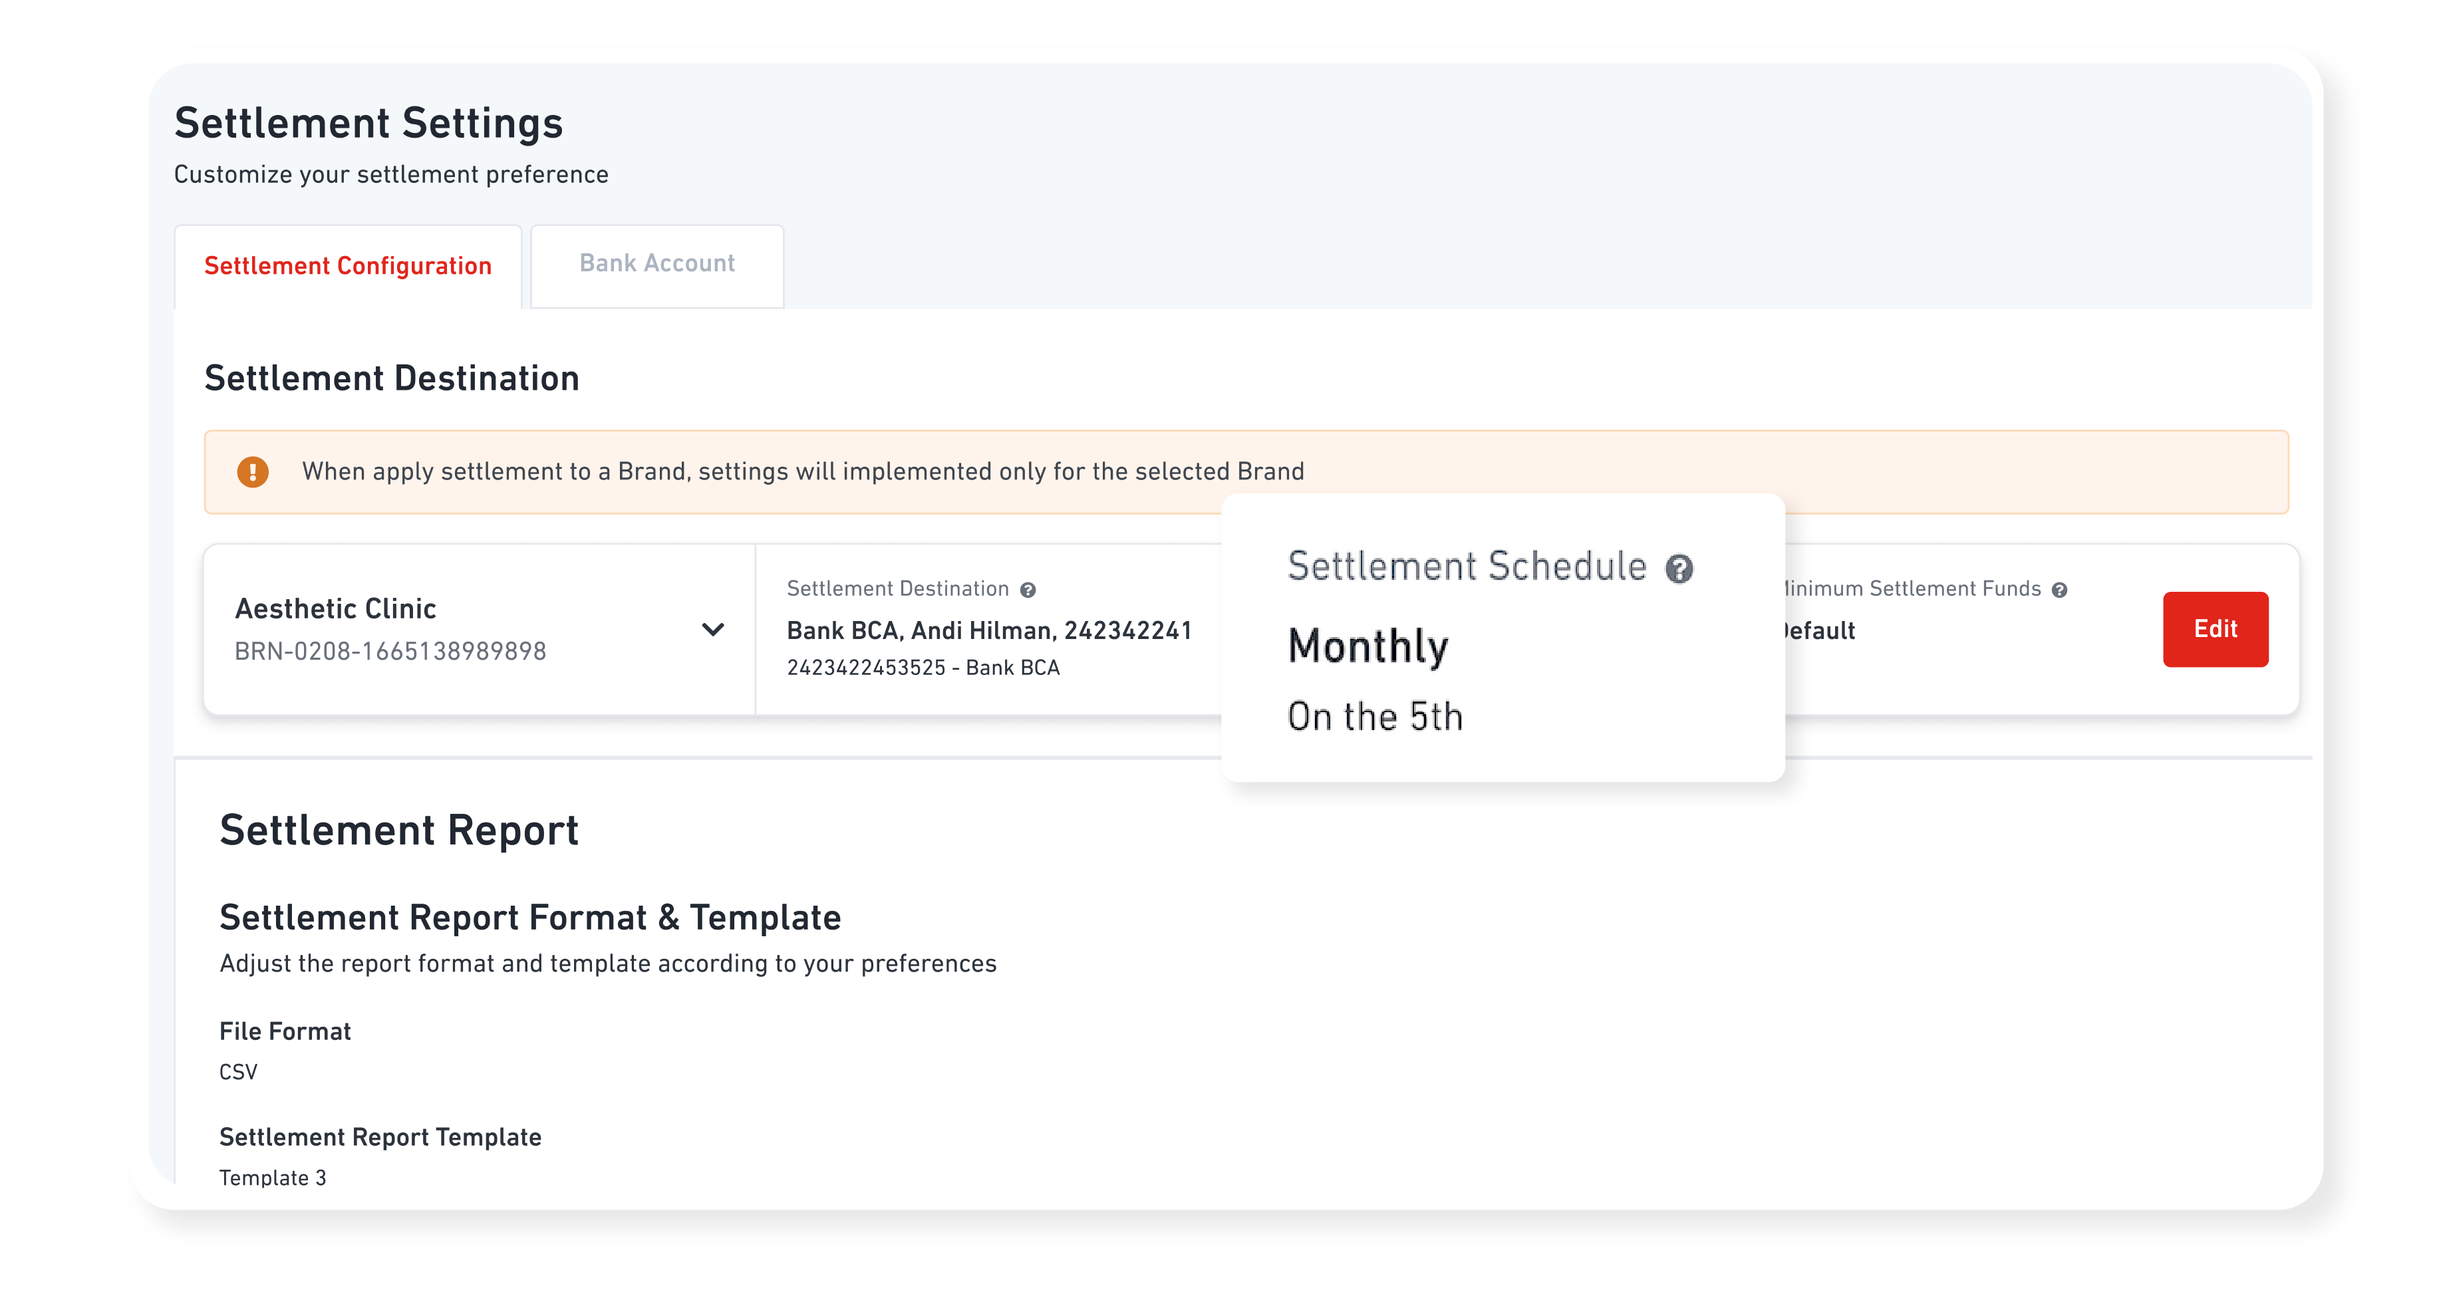This screenshot has width=2453, height=1292.
Task: Click the Settlement Settings page title
Action: pos(368,124)
